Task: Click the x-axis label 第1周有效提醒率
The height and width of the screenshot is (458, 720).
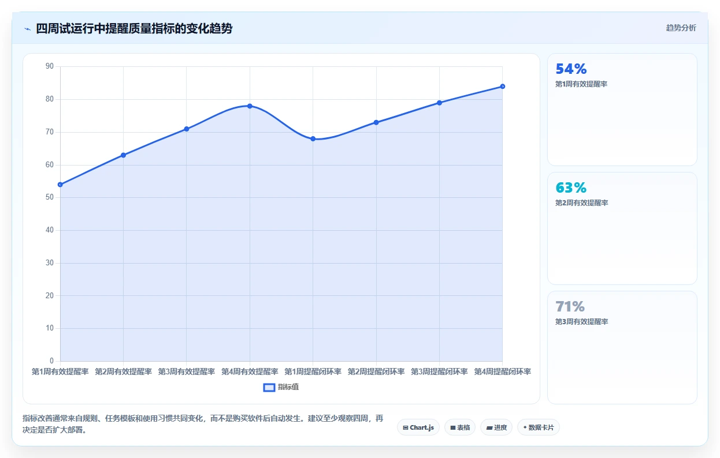Action: click(60, 372)
